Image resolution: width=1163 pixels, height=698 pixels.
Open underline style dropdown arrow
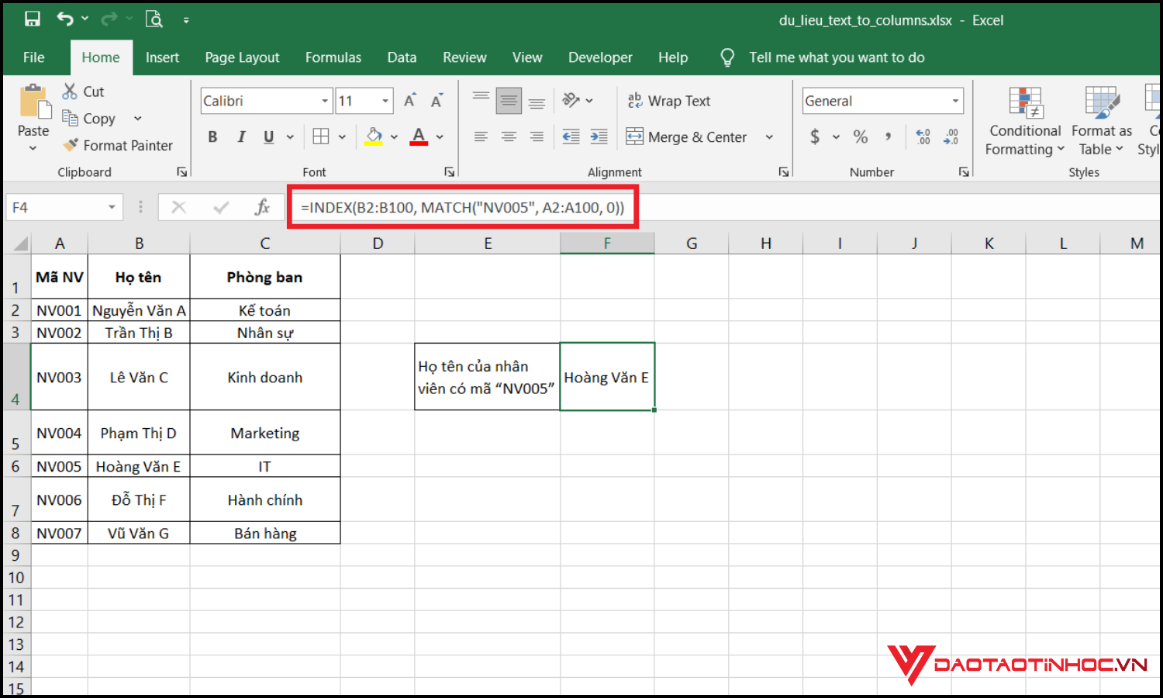pyautogui.click(x=290, y=137)
